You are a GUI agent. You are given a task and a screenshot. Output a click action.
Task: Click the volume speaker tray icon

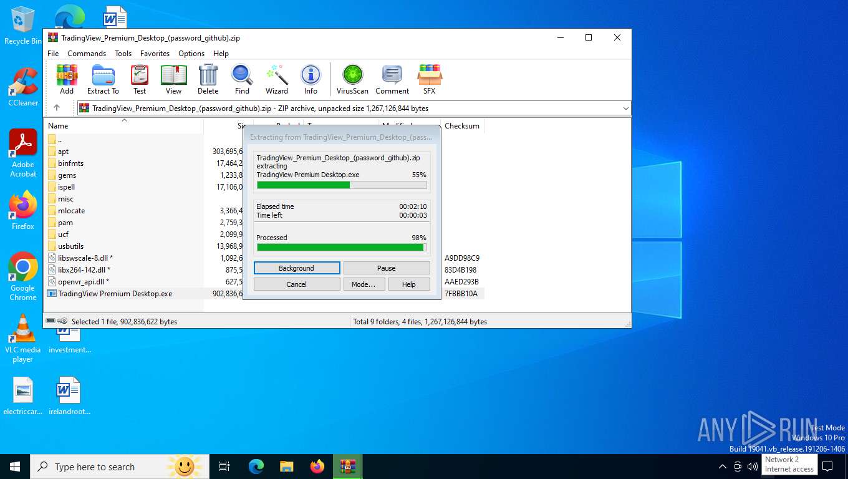(x=753, y=467)
